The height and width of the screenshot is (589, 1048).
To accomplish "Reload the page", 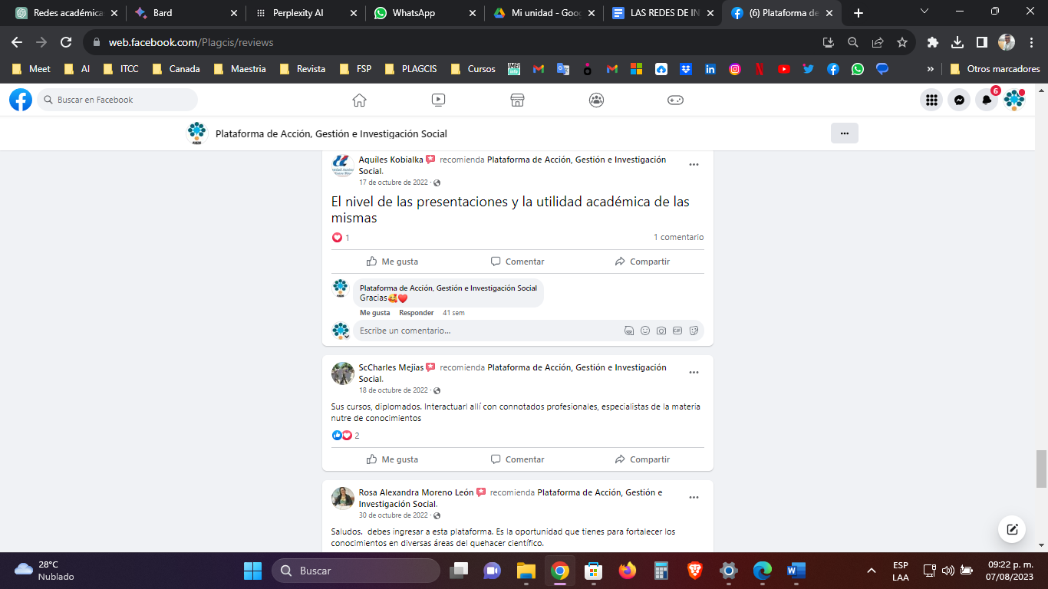I will (x=66, y=42).
